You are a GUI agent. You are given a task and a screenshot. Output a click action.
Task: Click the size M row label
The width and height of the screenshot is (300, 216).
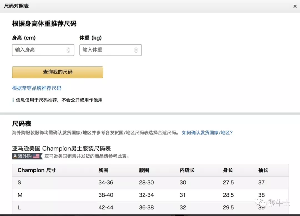coord(20,195)
